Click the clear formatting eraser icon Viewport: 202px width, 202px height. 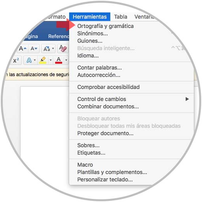pyautogui.click(x=63, y=49)
